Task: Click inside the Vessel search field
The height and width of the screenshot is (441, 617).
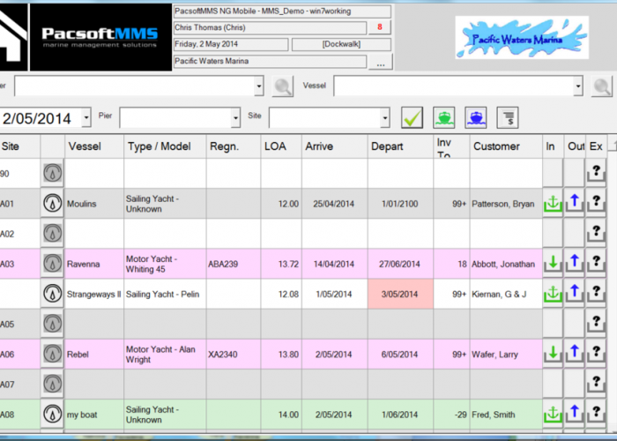Action: click(x=454, y=86)
